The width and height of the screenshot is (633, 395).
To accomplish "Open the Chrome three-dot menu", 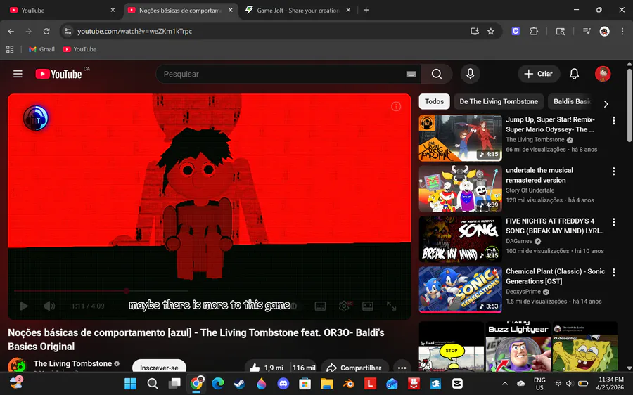I will pos(622,31).
